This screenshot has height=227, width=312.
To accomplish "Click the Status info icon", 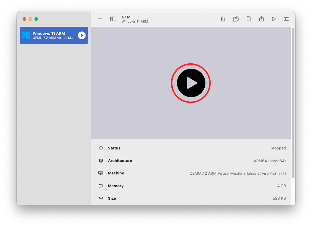I will [101, 148].
